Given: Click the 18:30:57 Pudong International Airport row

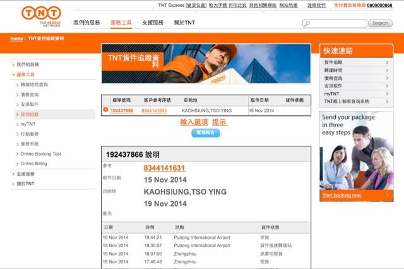Looking at the screenshot, I should pos(206,246).
